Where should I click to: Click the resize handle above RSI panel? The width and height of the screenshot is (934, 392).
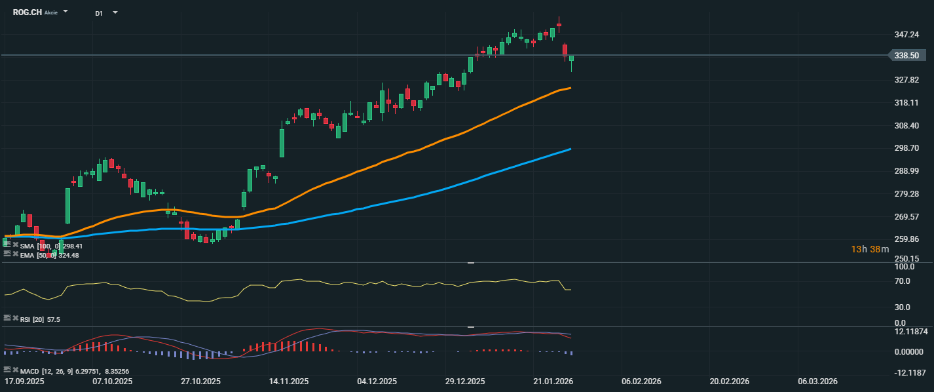pos(470,263)
